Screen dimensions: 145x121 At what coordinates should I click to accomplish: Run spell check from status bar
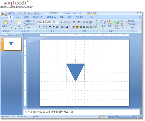click(x=29, y=116)
